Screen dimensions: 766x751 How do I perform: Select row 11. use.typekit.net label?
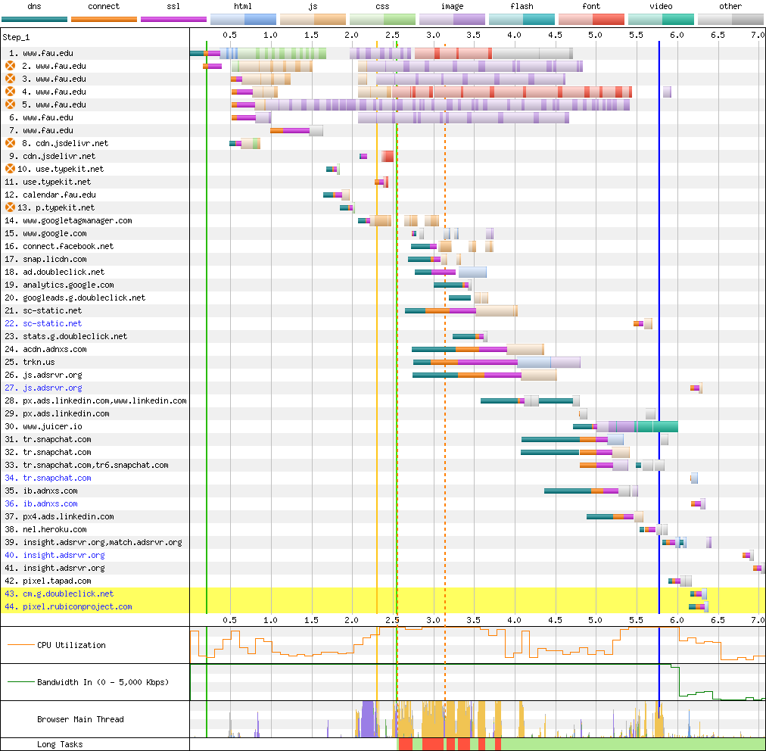(x=48, y=182)
